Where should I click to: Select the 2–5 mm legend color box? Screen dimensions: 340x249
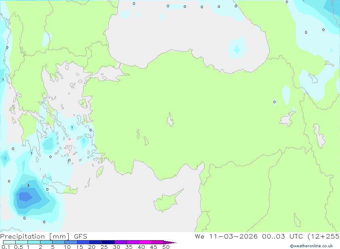pyautogui.click(x=46, y=242)
